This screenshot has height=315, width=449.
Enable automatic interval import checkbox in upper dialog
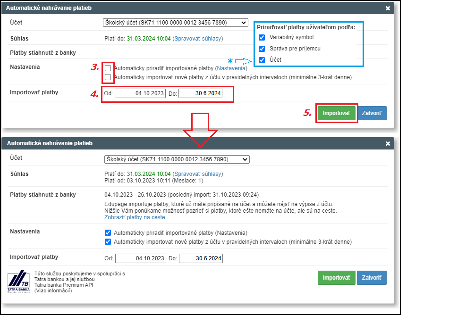click(108, 77)
